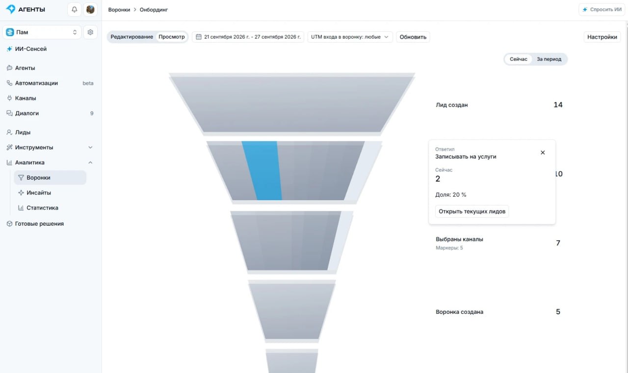Click the Лид создан label
Viewport: 628px width, 373px height.
(451, 105)
